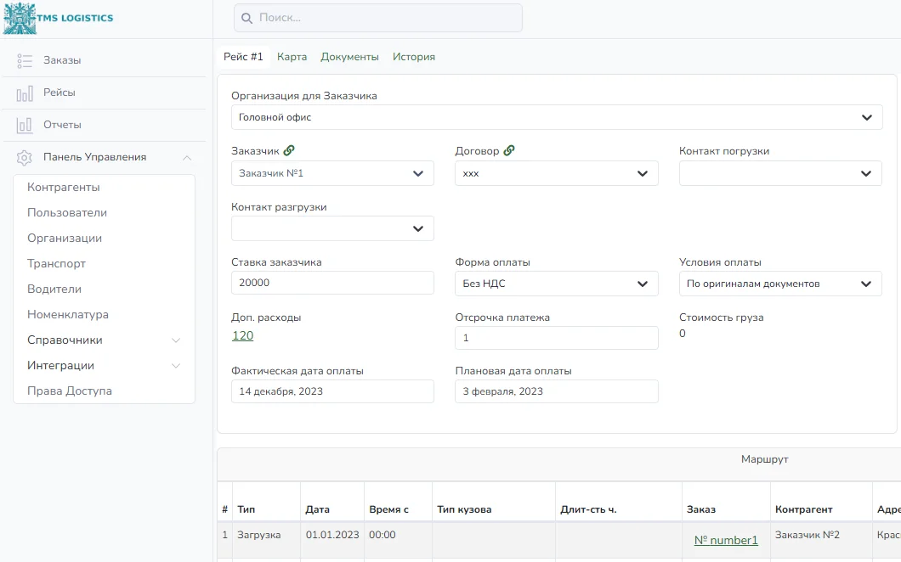Click link icon next to Заказчик
Screen dimensions: 901x562
click(x=289, y=150)
